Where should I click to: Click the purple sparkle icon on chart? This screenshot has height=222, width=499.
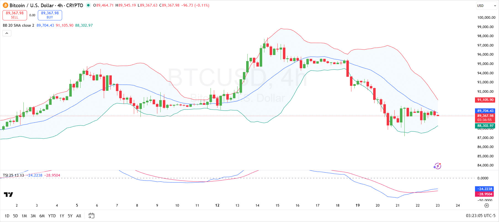pyautogui.click(x=437, y=166)
